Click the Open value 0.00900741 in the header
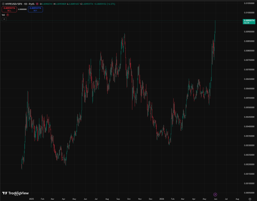The width and height of the screenshot is (257, 201). point(47,4)
